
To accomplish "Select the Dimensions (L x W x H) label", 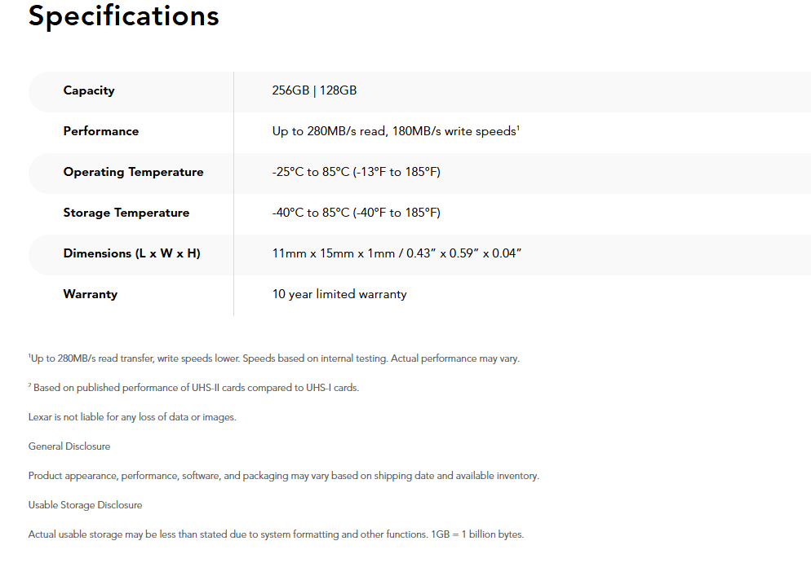I will tap(131, 253).
